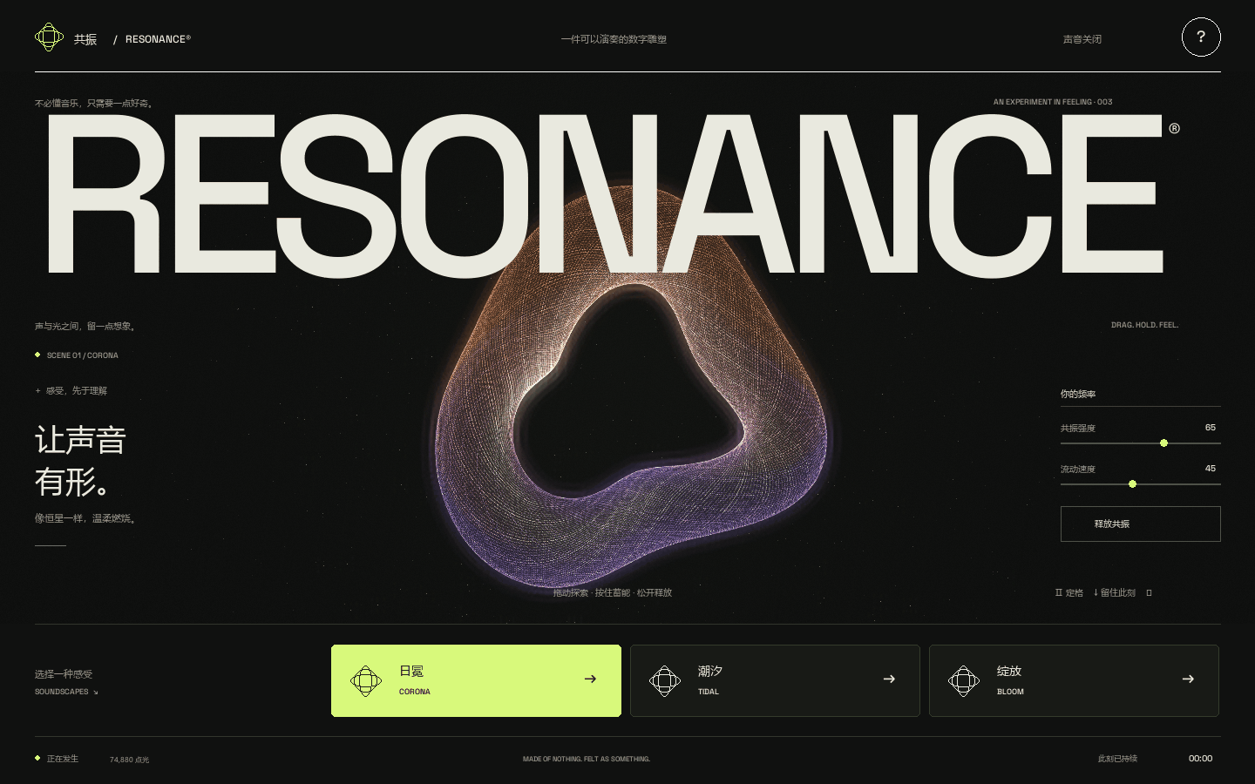This screenshot has width=1255, height=784.
Task: Click the 拖动探索 · 按住蓄能 · 松开释放 hint text
Action: click(612, 592)
